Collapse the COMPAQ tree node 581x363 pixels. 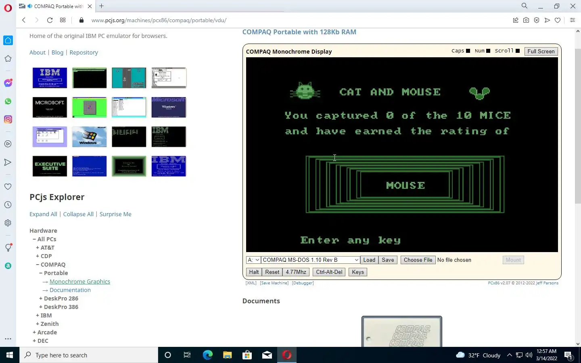[x=38, y=265]
